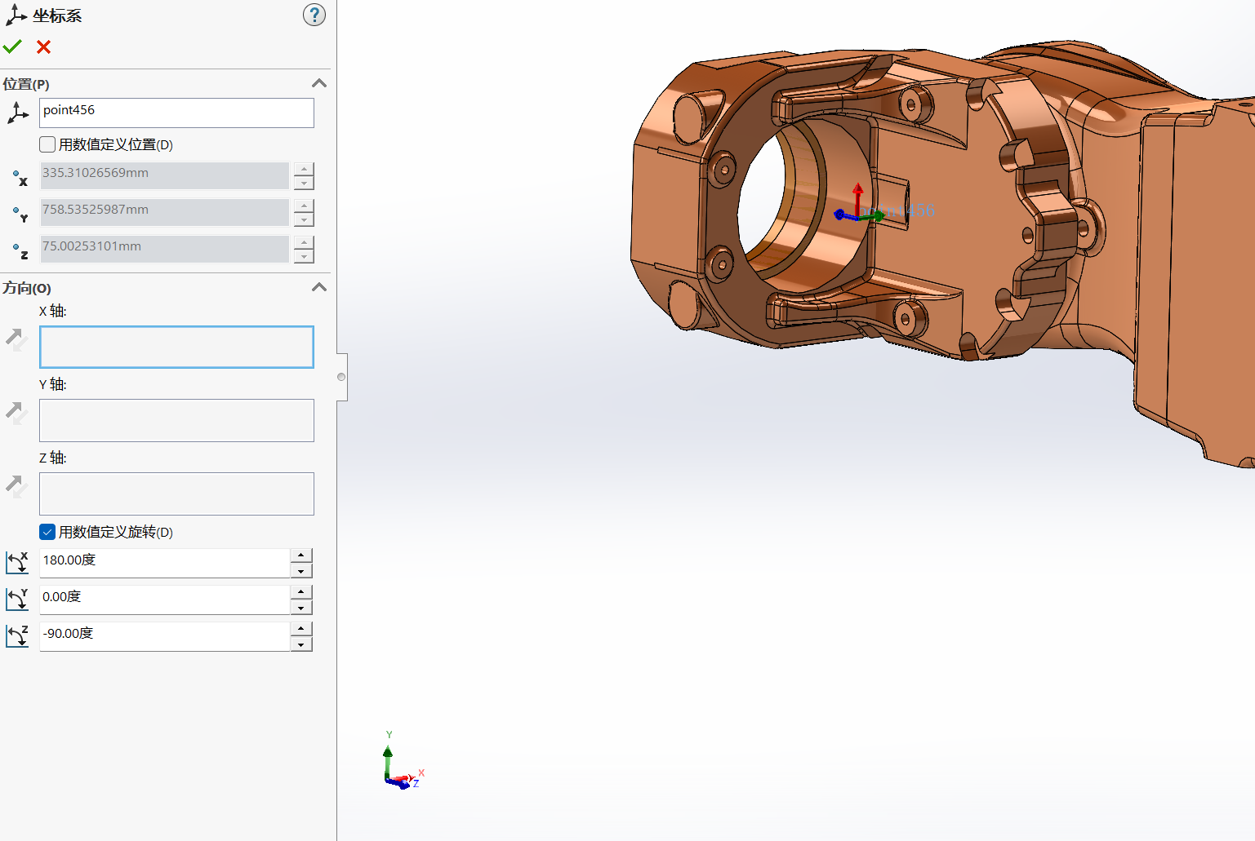The height and width of the screenshot is (841, 1255).
Task: Click the panel splitter collapse handle
Action: 341,377
